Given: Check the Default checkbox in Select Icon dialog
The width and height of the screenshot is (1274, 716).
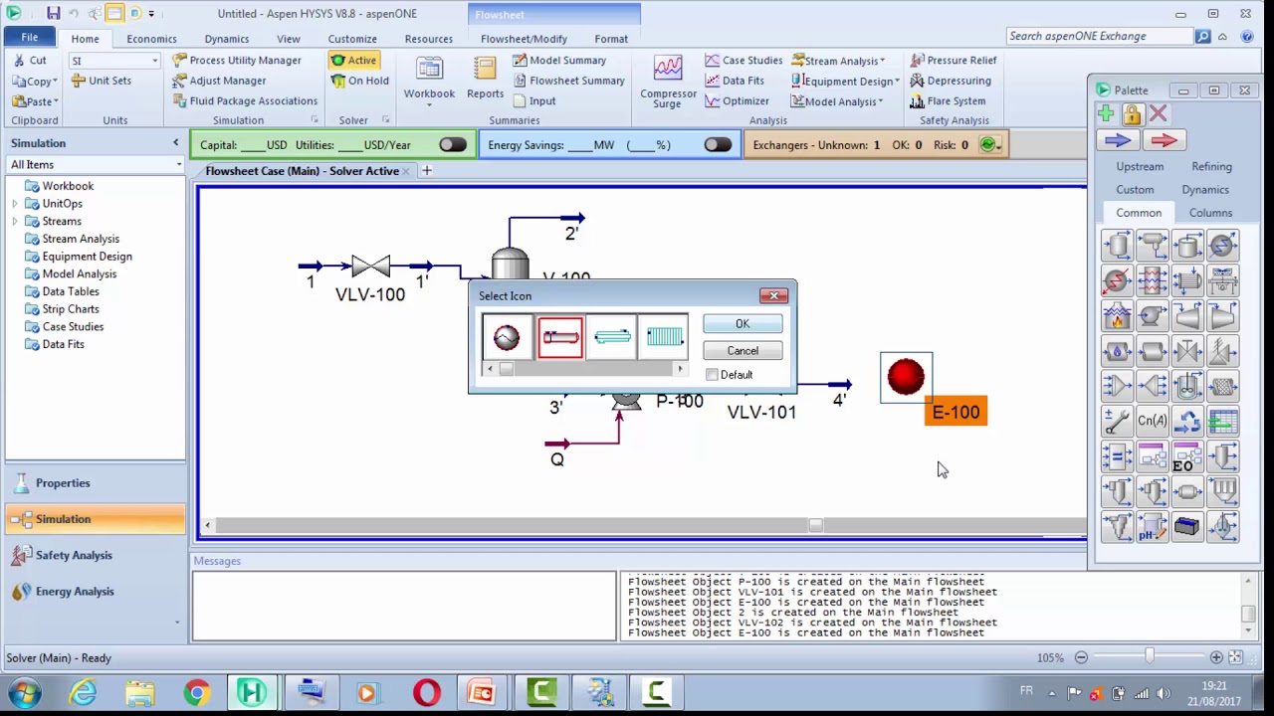Looking at the screenshot, I should click(x=712, y=375).
